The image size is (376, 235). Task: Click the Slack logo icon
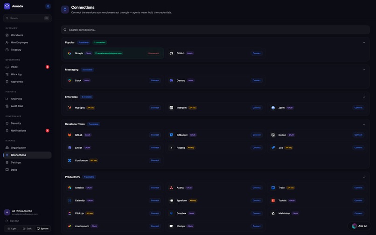point(70,81)
